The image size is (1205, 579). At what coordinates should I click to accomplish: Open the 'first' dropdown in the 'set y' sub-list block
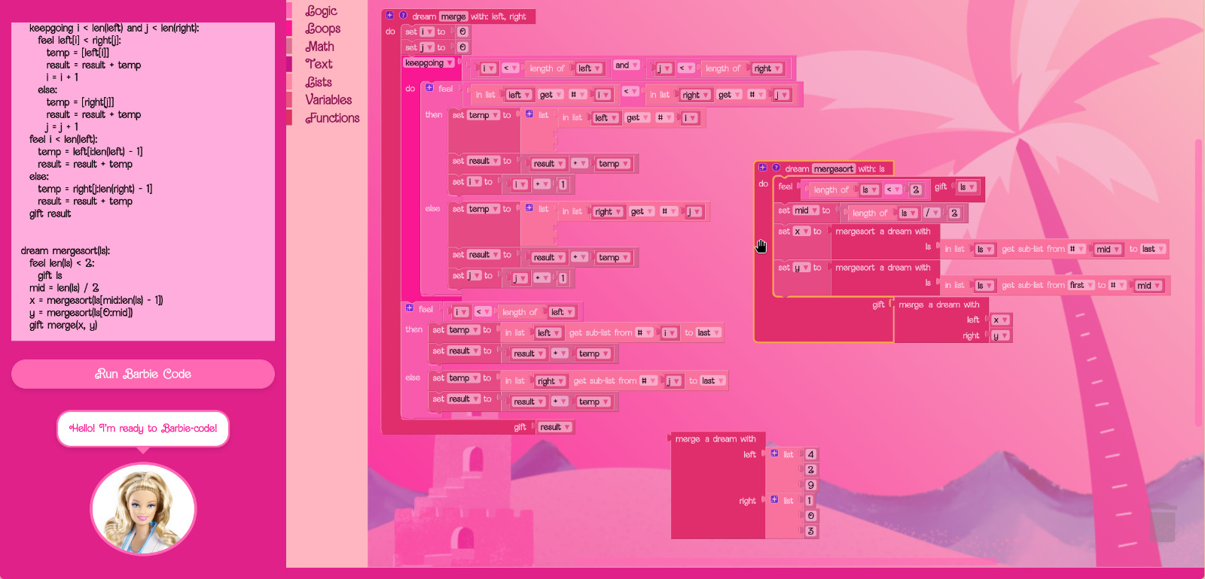coord(1081,285)
